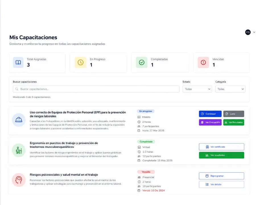
Task: Click the Ergonomía en puestos de trabajo title
Action: [x=64, y=145]
